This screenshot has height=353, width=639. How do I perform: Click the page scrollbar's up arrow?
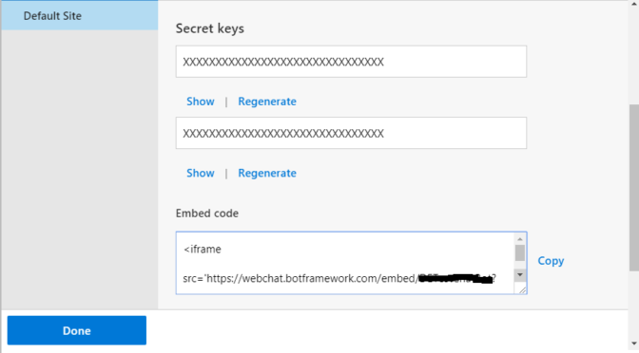[x=633, y=4]
